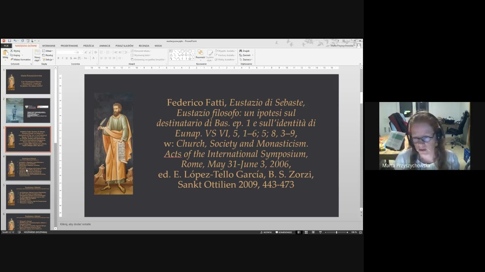Click the Redo/repeat icon
Screen dimensions: 485x272
[22, 41]
